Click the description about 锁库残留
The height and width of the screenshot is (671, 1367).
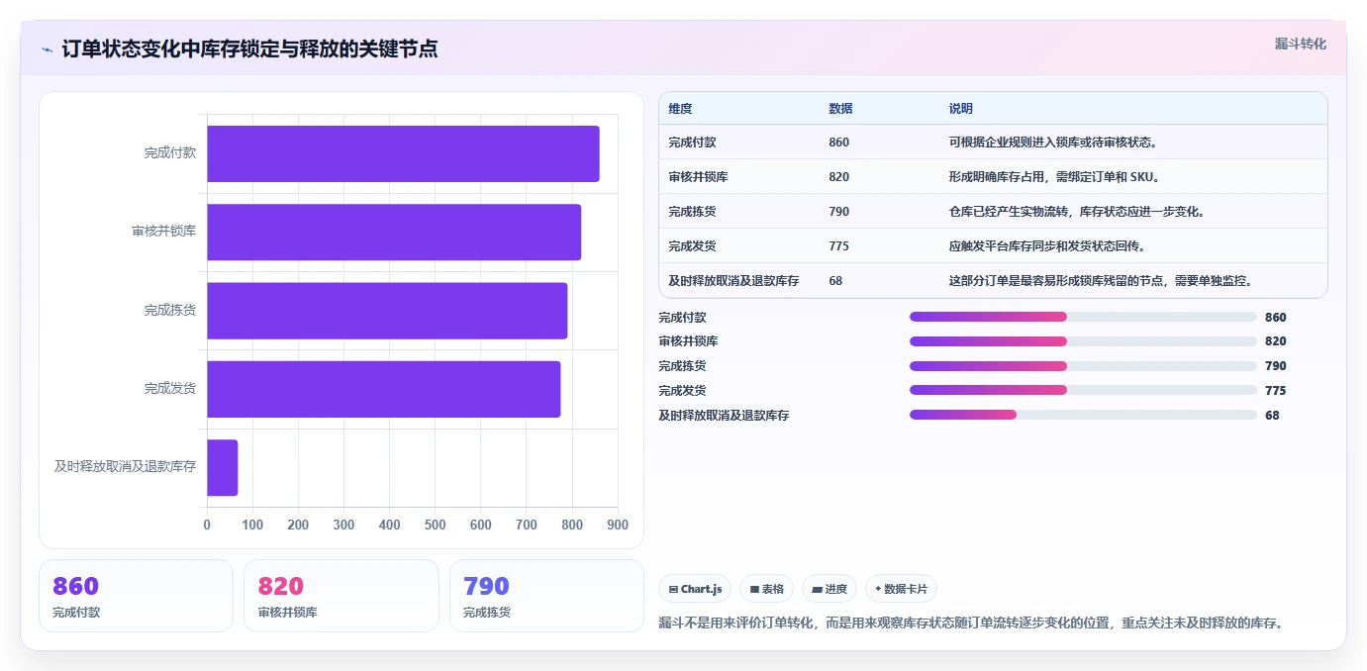coord(1102,281)
